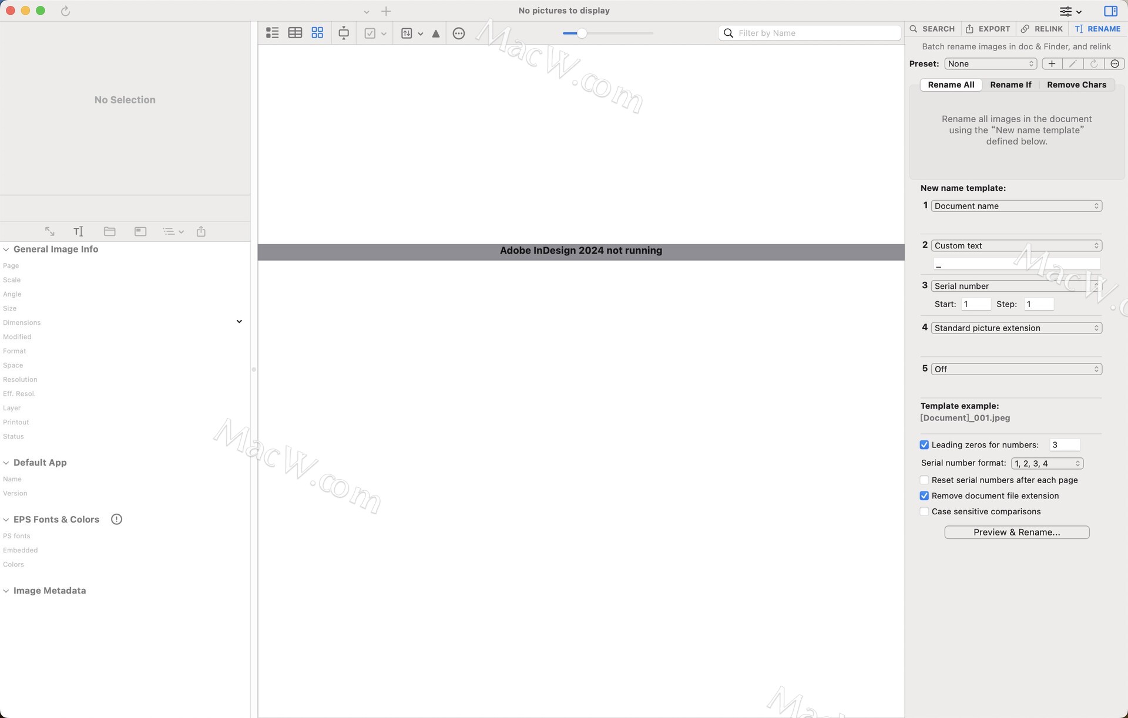Click the image frame icon in left panel

point(140,231)
